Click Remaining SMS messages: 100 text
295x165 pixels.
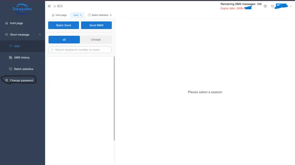[x=241, y=4]
